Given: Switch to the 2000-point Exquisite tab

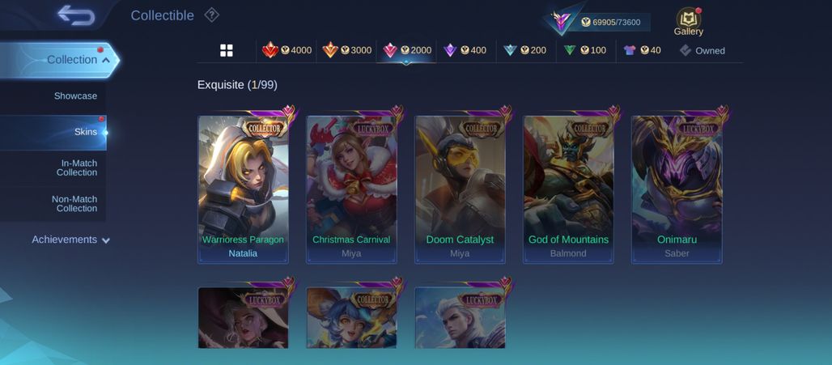Looking at the screenshot, I should tap(406, 50).
